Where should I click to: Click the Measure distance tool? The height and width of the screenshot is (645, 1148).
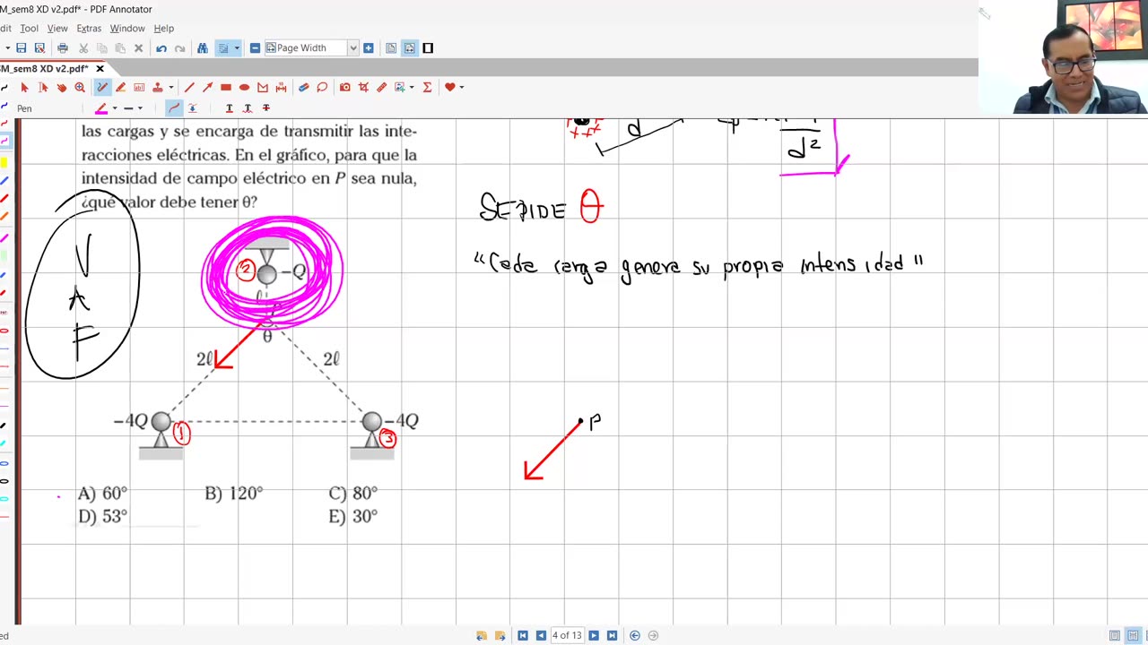281,87
